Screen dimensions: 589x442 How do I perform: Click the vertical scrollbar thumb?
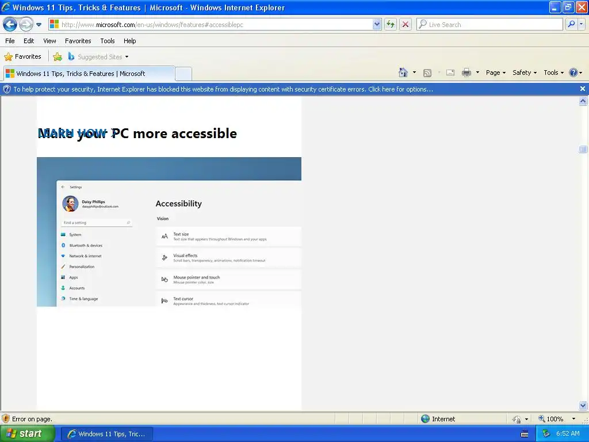583,149
